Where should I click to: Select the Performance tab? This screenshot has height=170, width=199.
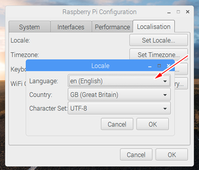tap(112, 27)
